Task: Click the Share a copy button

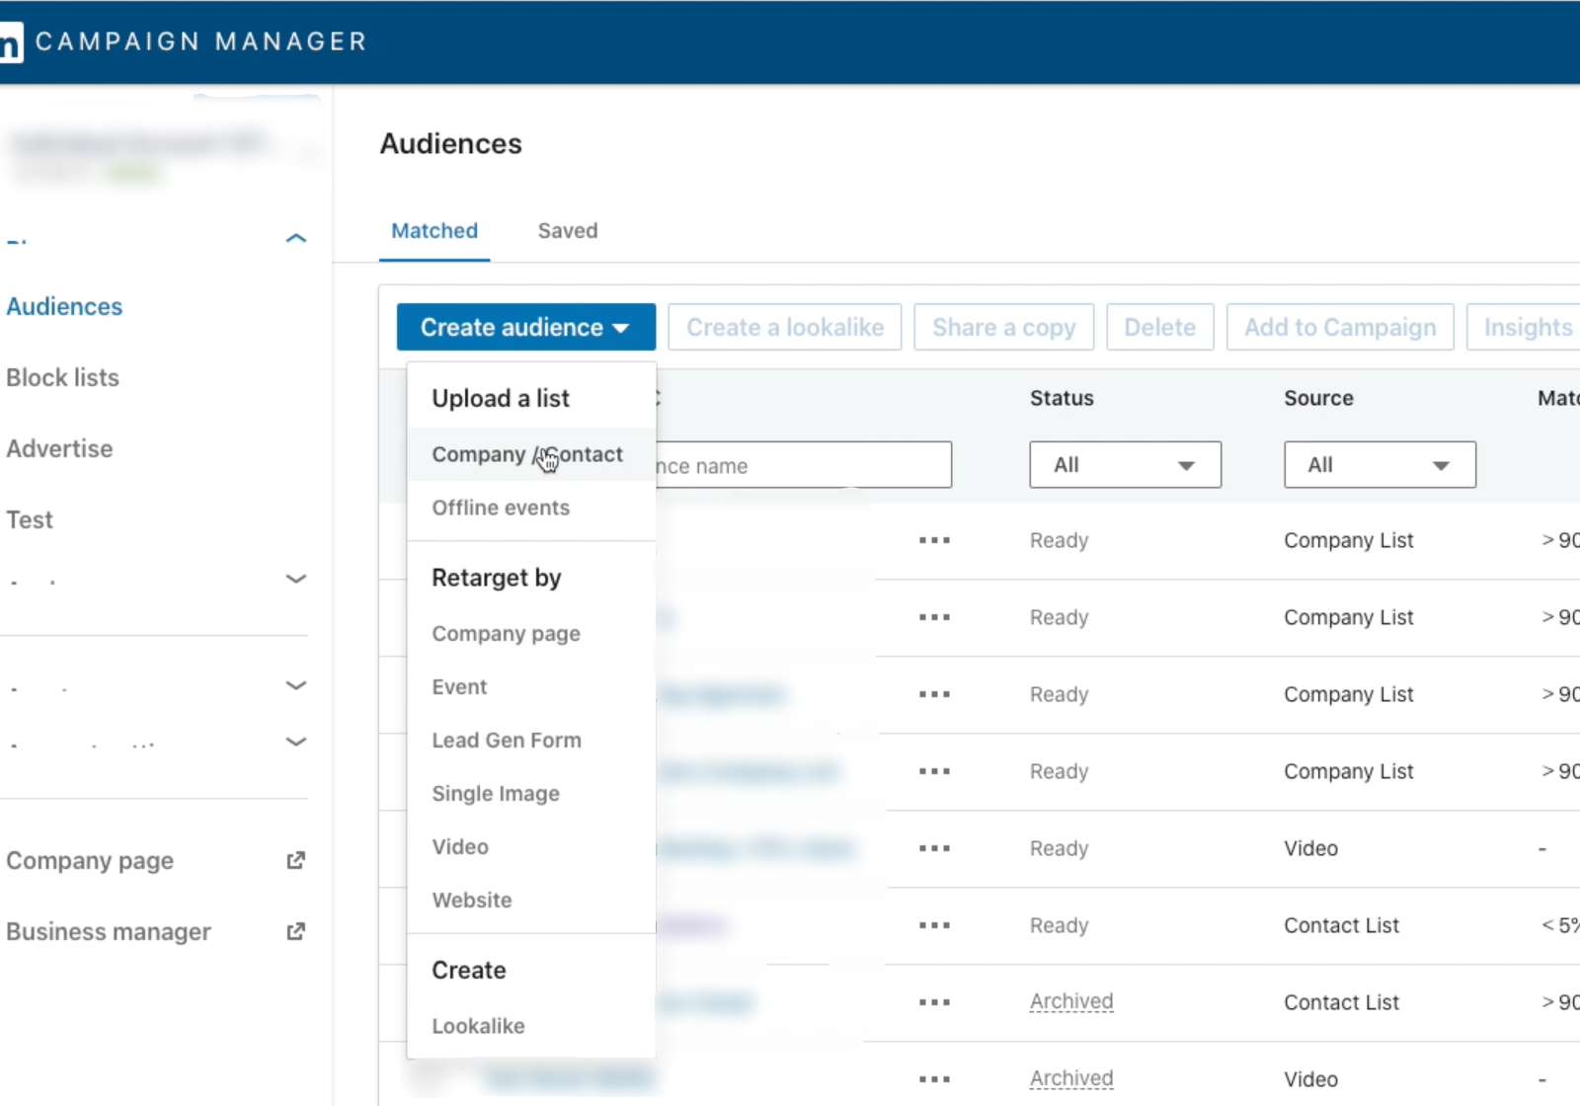Action: pos(1004,327)
